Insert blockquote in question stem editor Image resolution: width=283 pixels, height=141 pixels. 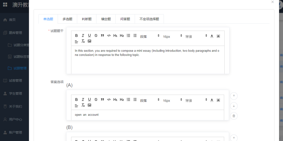coord(102,36)
